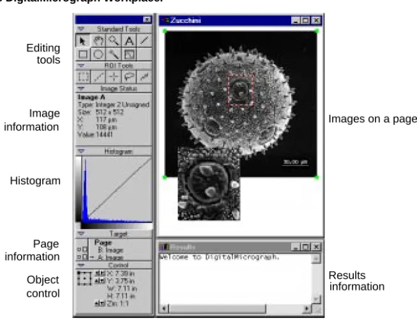Close the Zucchini image window

click(x=316, y=20)
